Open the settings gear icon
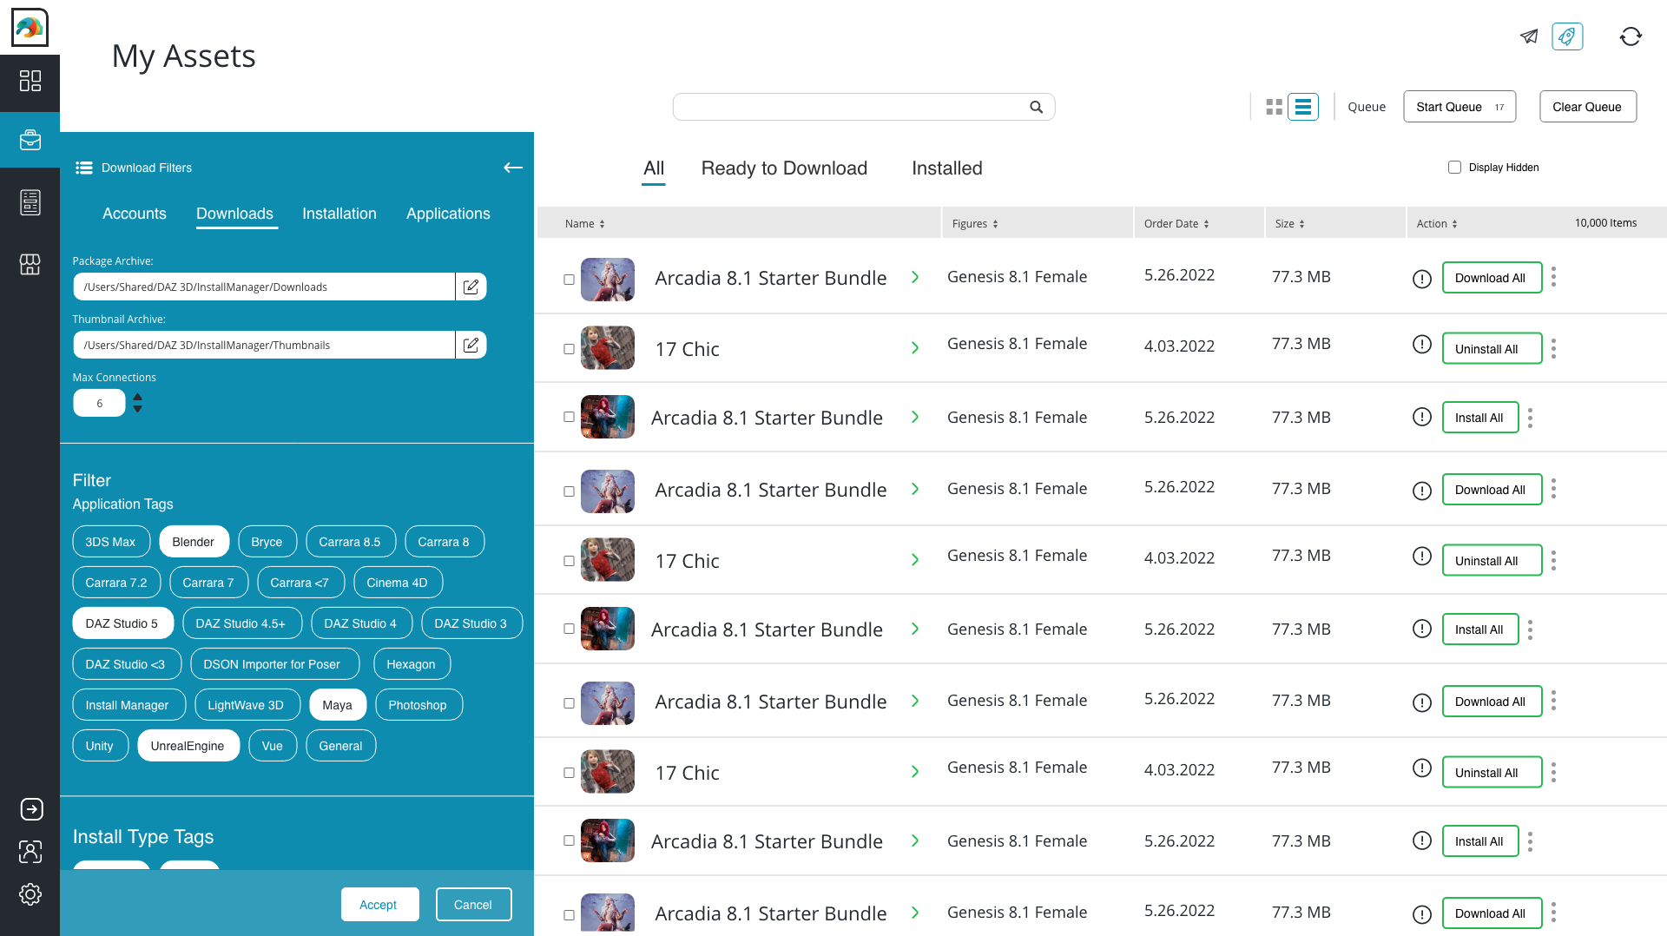 (30, 894)
